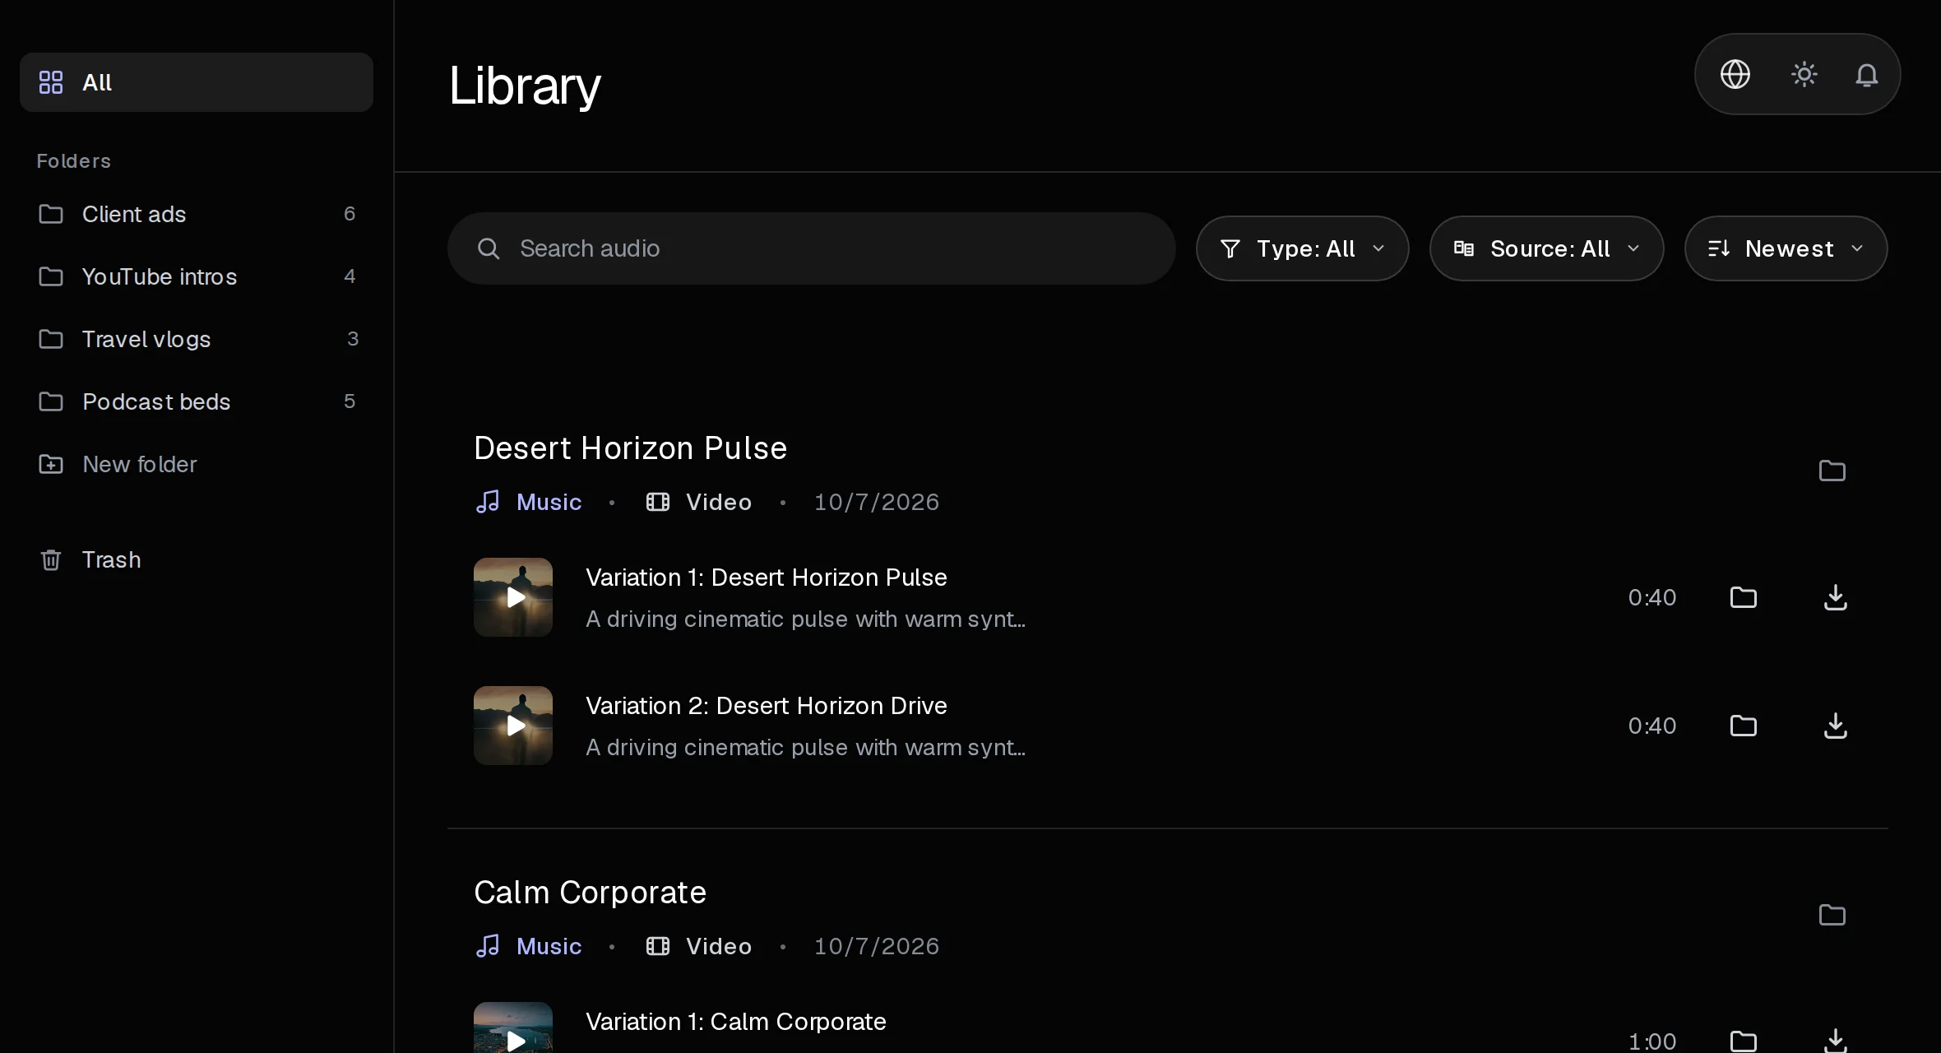
Task: Download Variation 1: Calm Corporate
Action: pos(1836,1041)
